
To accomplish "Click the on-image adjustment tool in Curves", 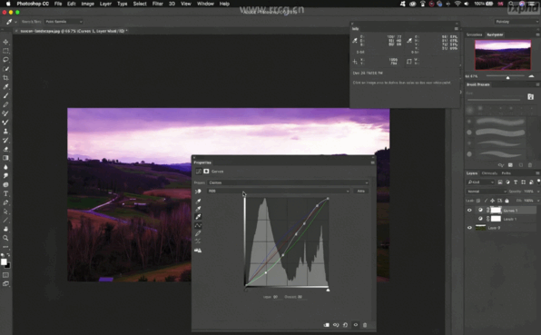I will [x=198, y=192].
